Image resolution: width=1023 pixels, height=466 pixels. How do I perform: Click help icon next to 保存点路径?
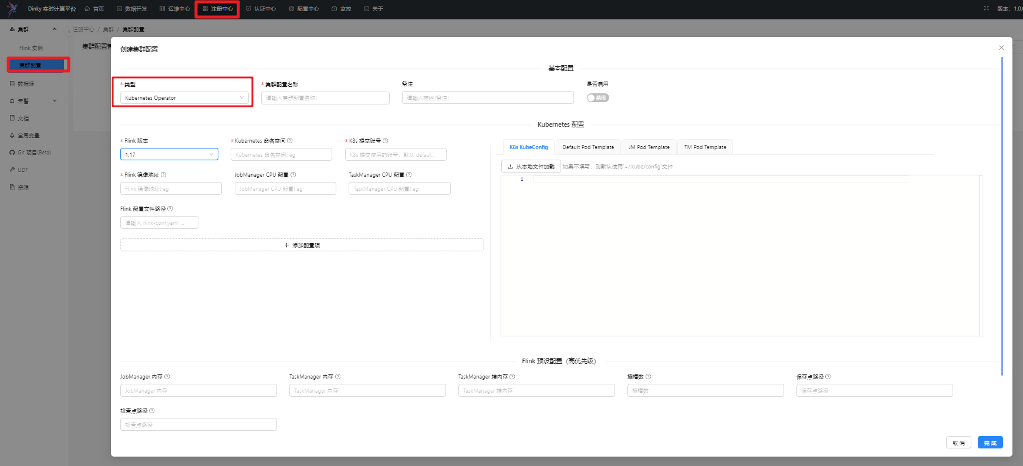[x=828, y=377]
